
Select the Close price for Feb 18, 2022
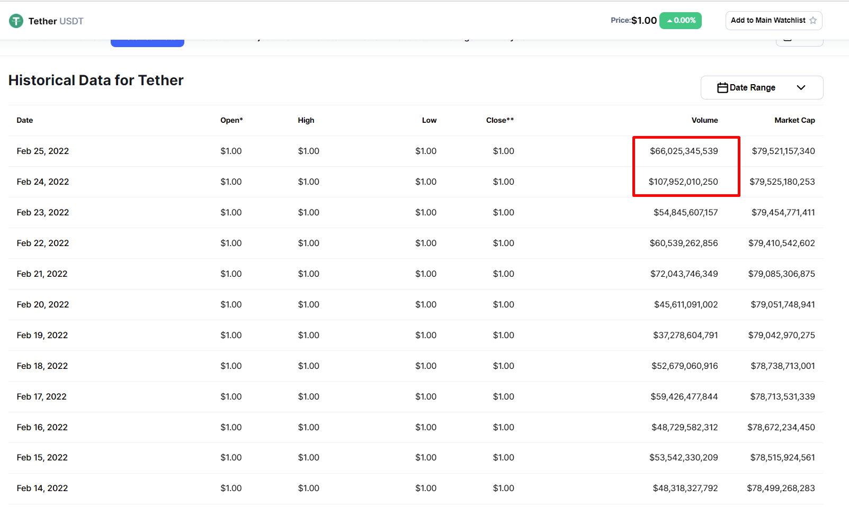pyautogui.click(x=503, y=366)
